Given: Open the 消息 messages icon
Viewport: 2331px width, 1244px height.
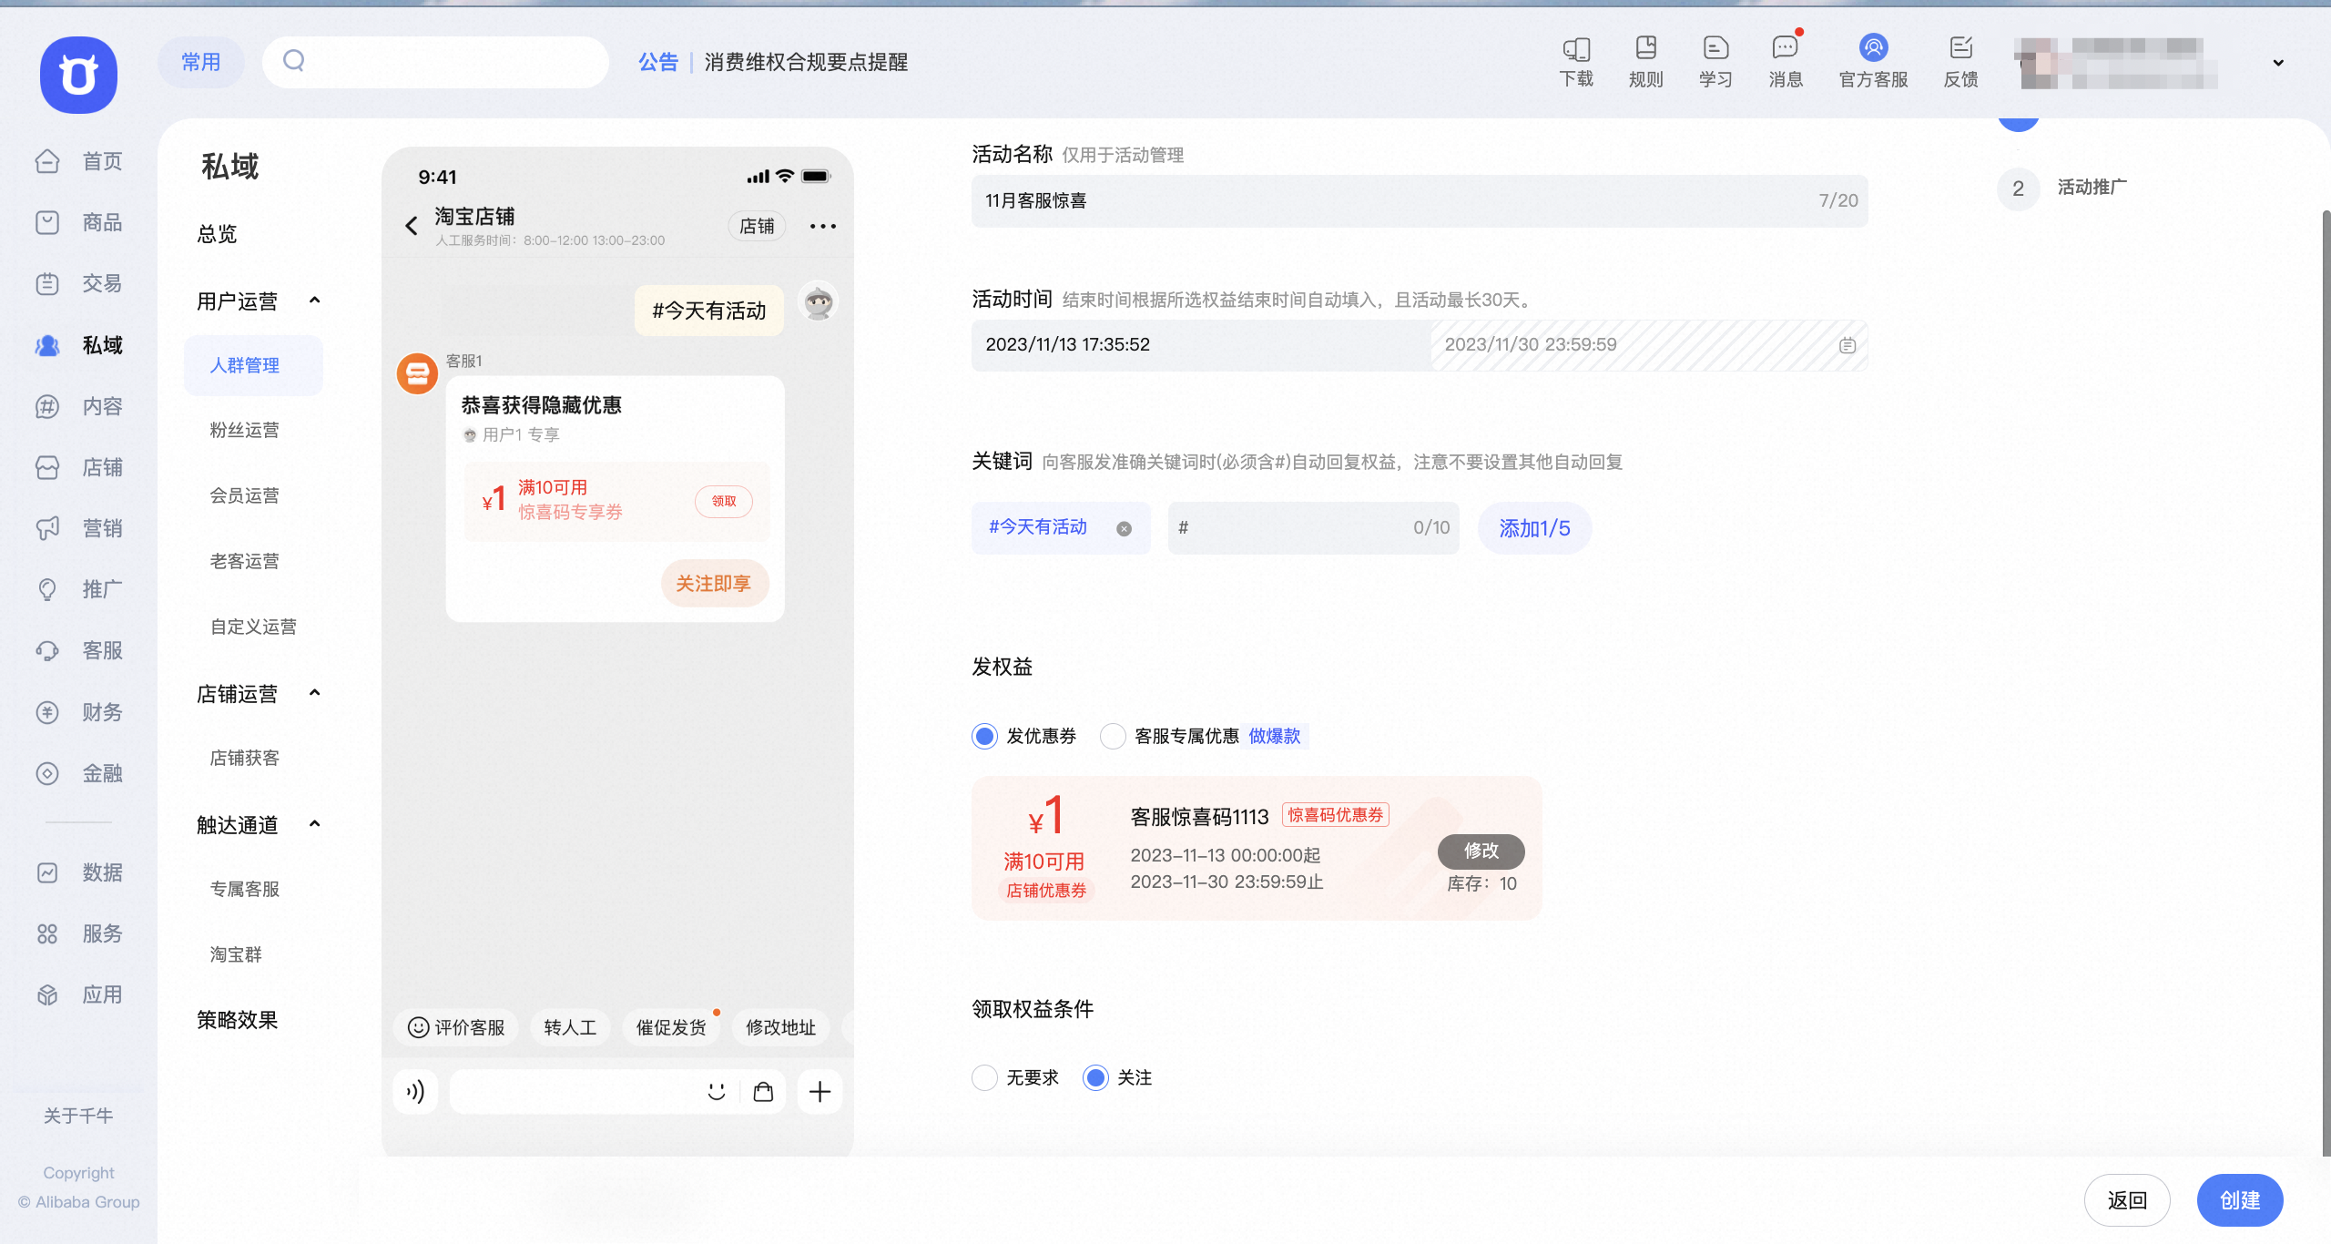Looking at the screenshot, I should click(x=1785, y=47).
